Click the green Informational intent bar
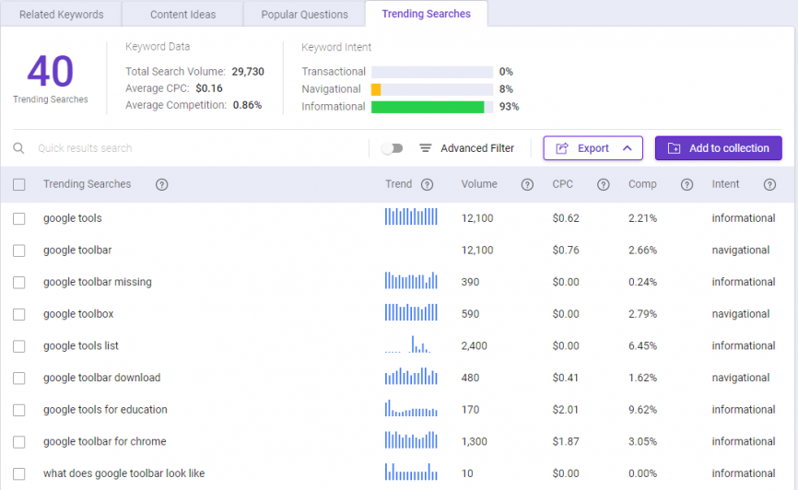Image resolution: width=798 pixels, height=490 pixels. pos(428,107)
